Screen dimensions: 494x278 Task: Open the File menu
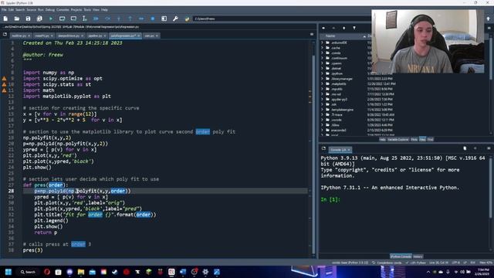tap(4, 10)
